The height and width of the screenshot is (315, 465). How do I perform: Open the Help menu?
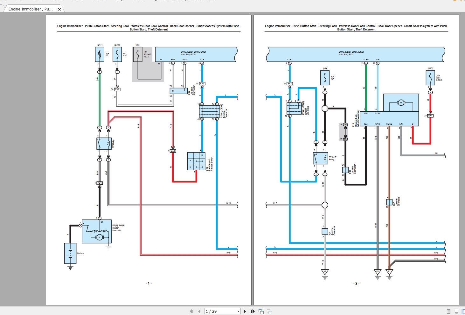point(120,1)
